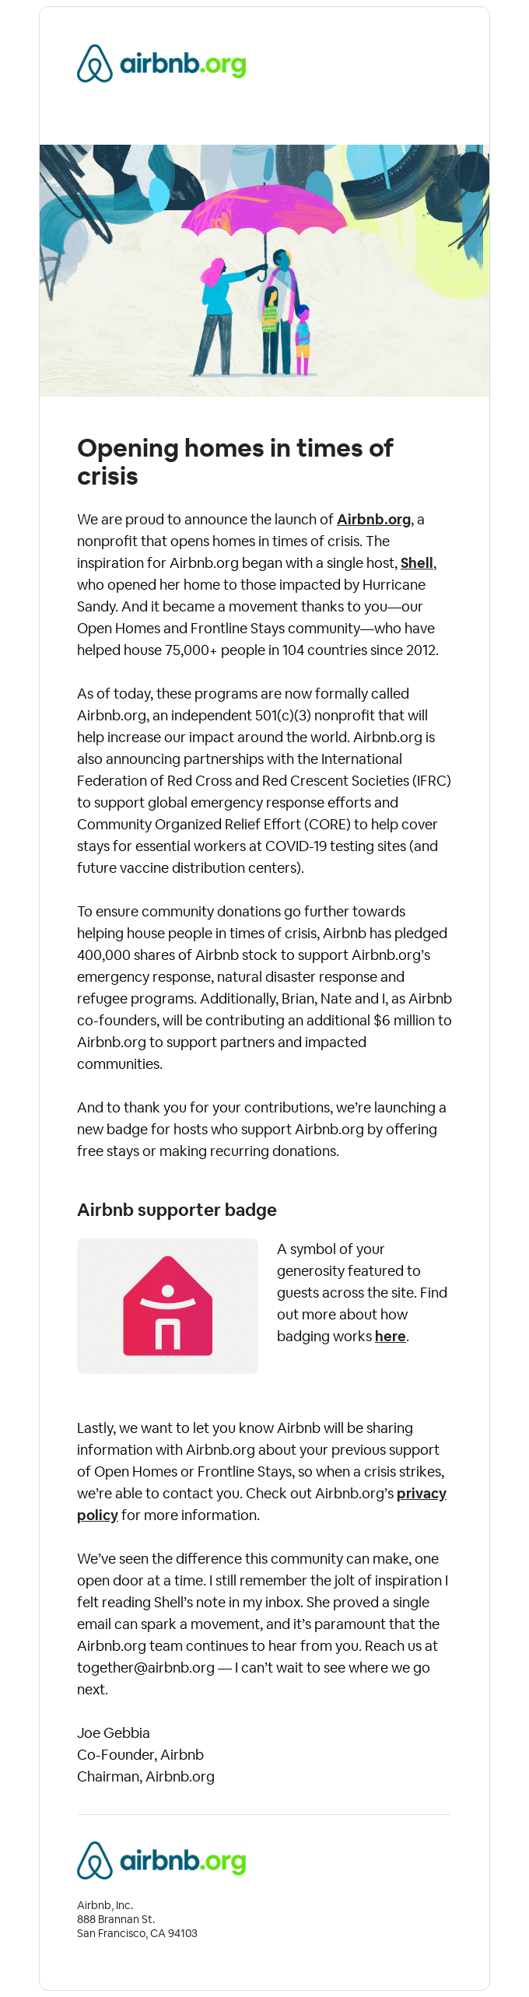The image size is (529, 1997).
Task: Click the "Opening homes in times of crisis" heading
Action: click(235, 462)
